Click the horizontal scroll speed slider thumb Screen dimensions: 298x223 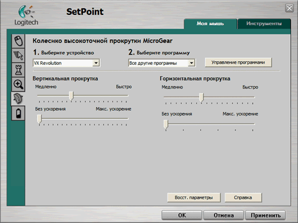click(x=201, y=98)
